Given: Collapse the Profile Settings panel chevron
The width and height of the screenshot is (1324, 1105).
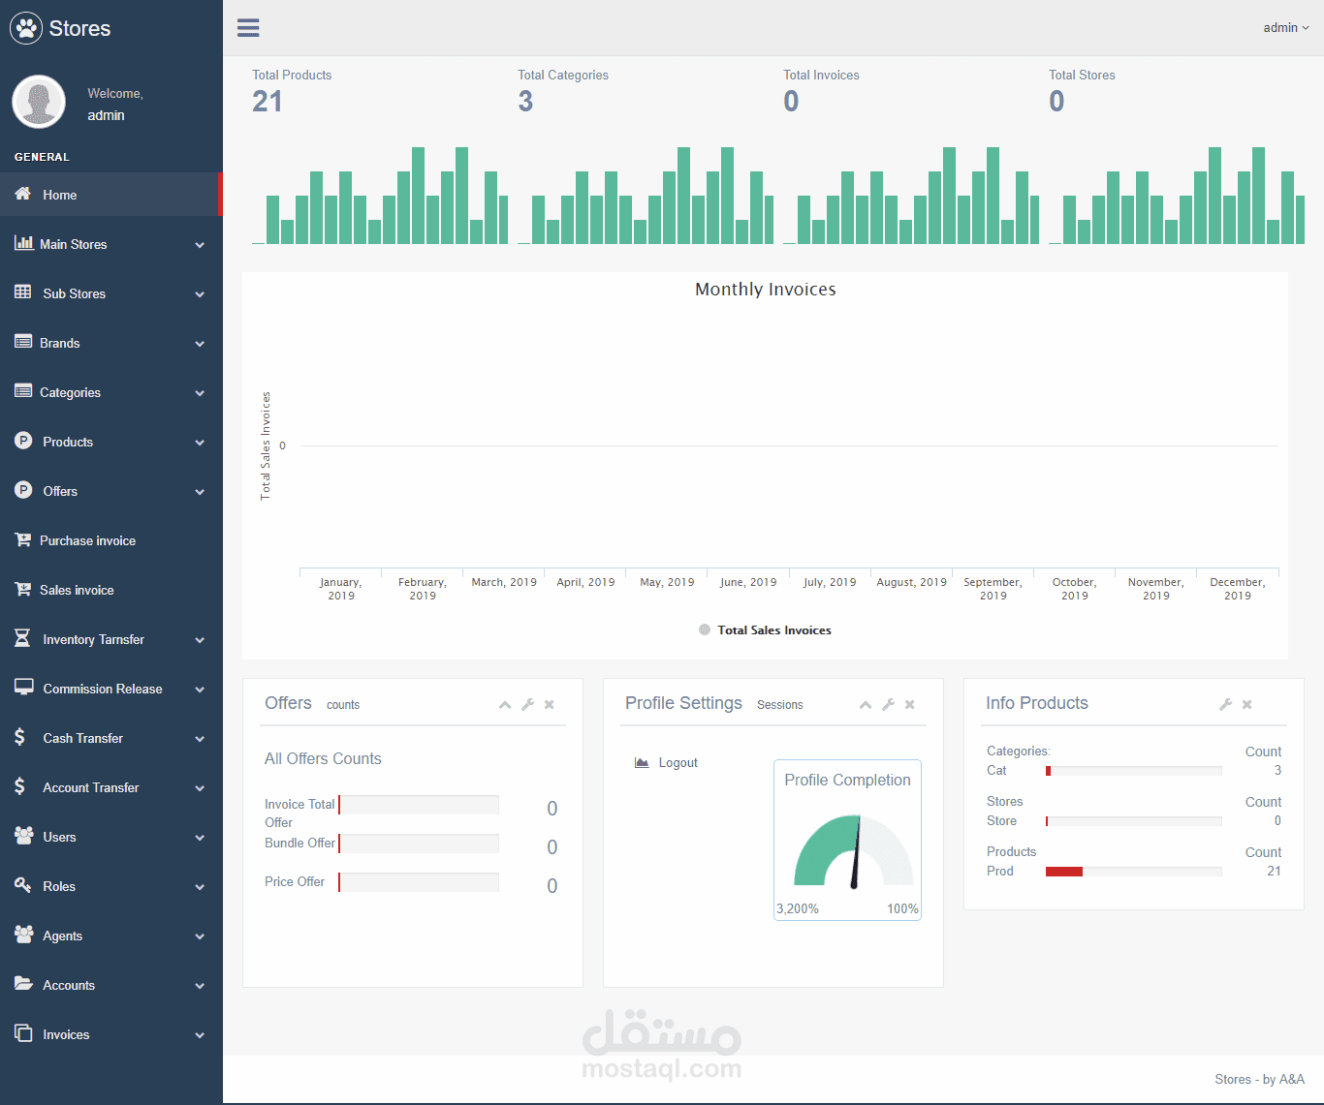Looking at the screenshot, I should click(866, 705).
